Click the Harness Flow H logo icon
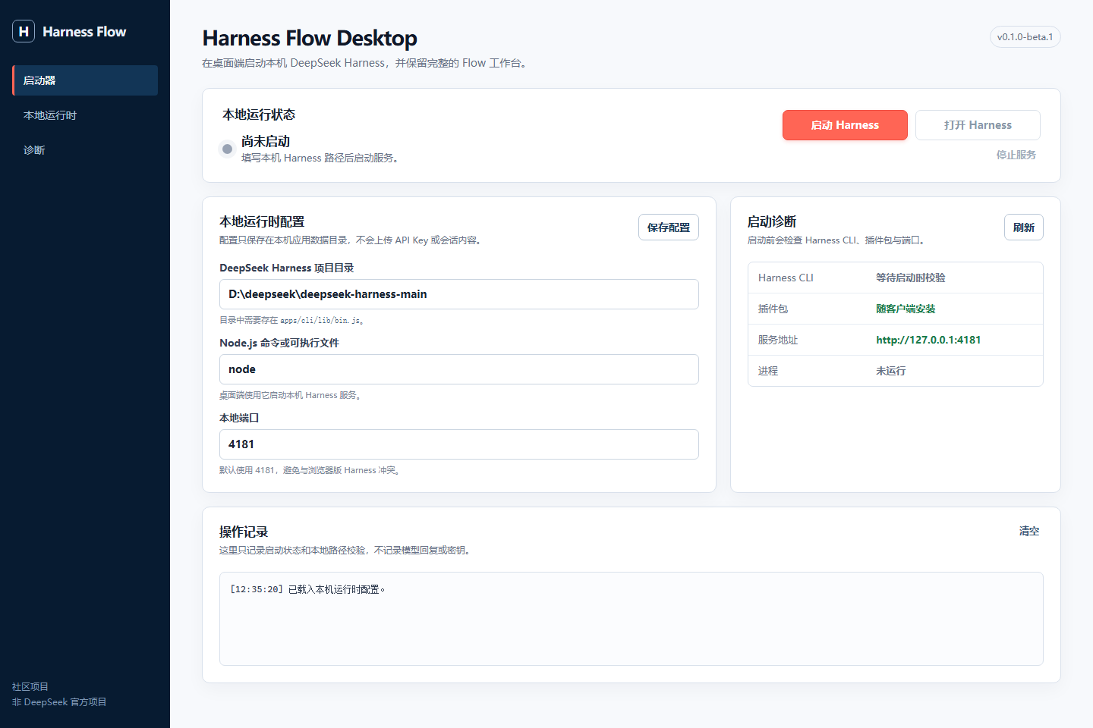The width and height of the screenshot is (1093, 728). [x=24, y=31]
